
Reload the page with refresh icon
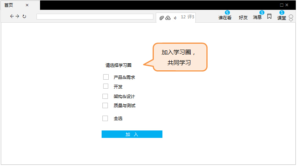coord(24,16)
